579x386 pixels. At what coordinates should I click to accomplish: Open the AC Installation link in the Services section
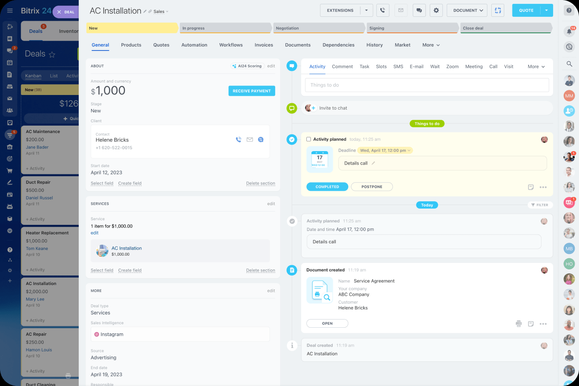coord(127,248)
